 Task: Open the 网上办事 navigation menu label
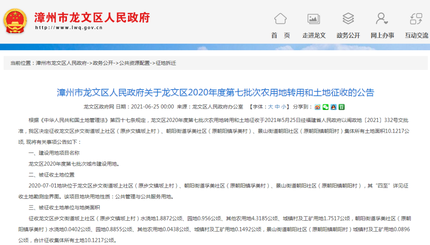[x=382, y=35]
